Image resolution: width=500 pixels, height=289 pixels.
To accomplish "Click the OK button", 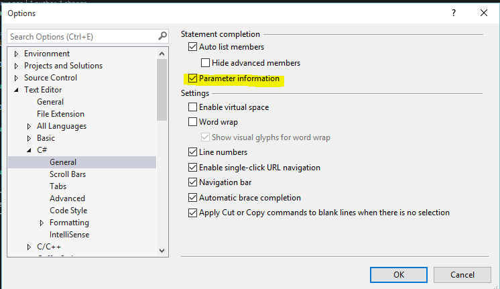I will pos(399,275).
